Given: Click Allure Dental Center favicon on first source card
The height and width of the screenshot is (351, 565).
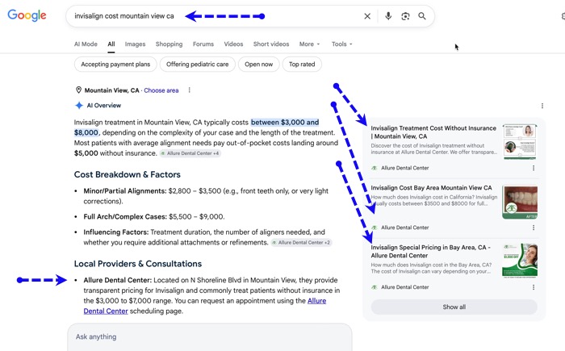Looking at the screenshot, I should click(375, 168).
